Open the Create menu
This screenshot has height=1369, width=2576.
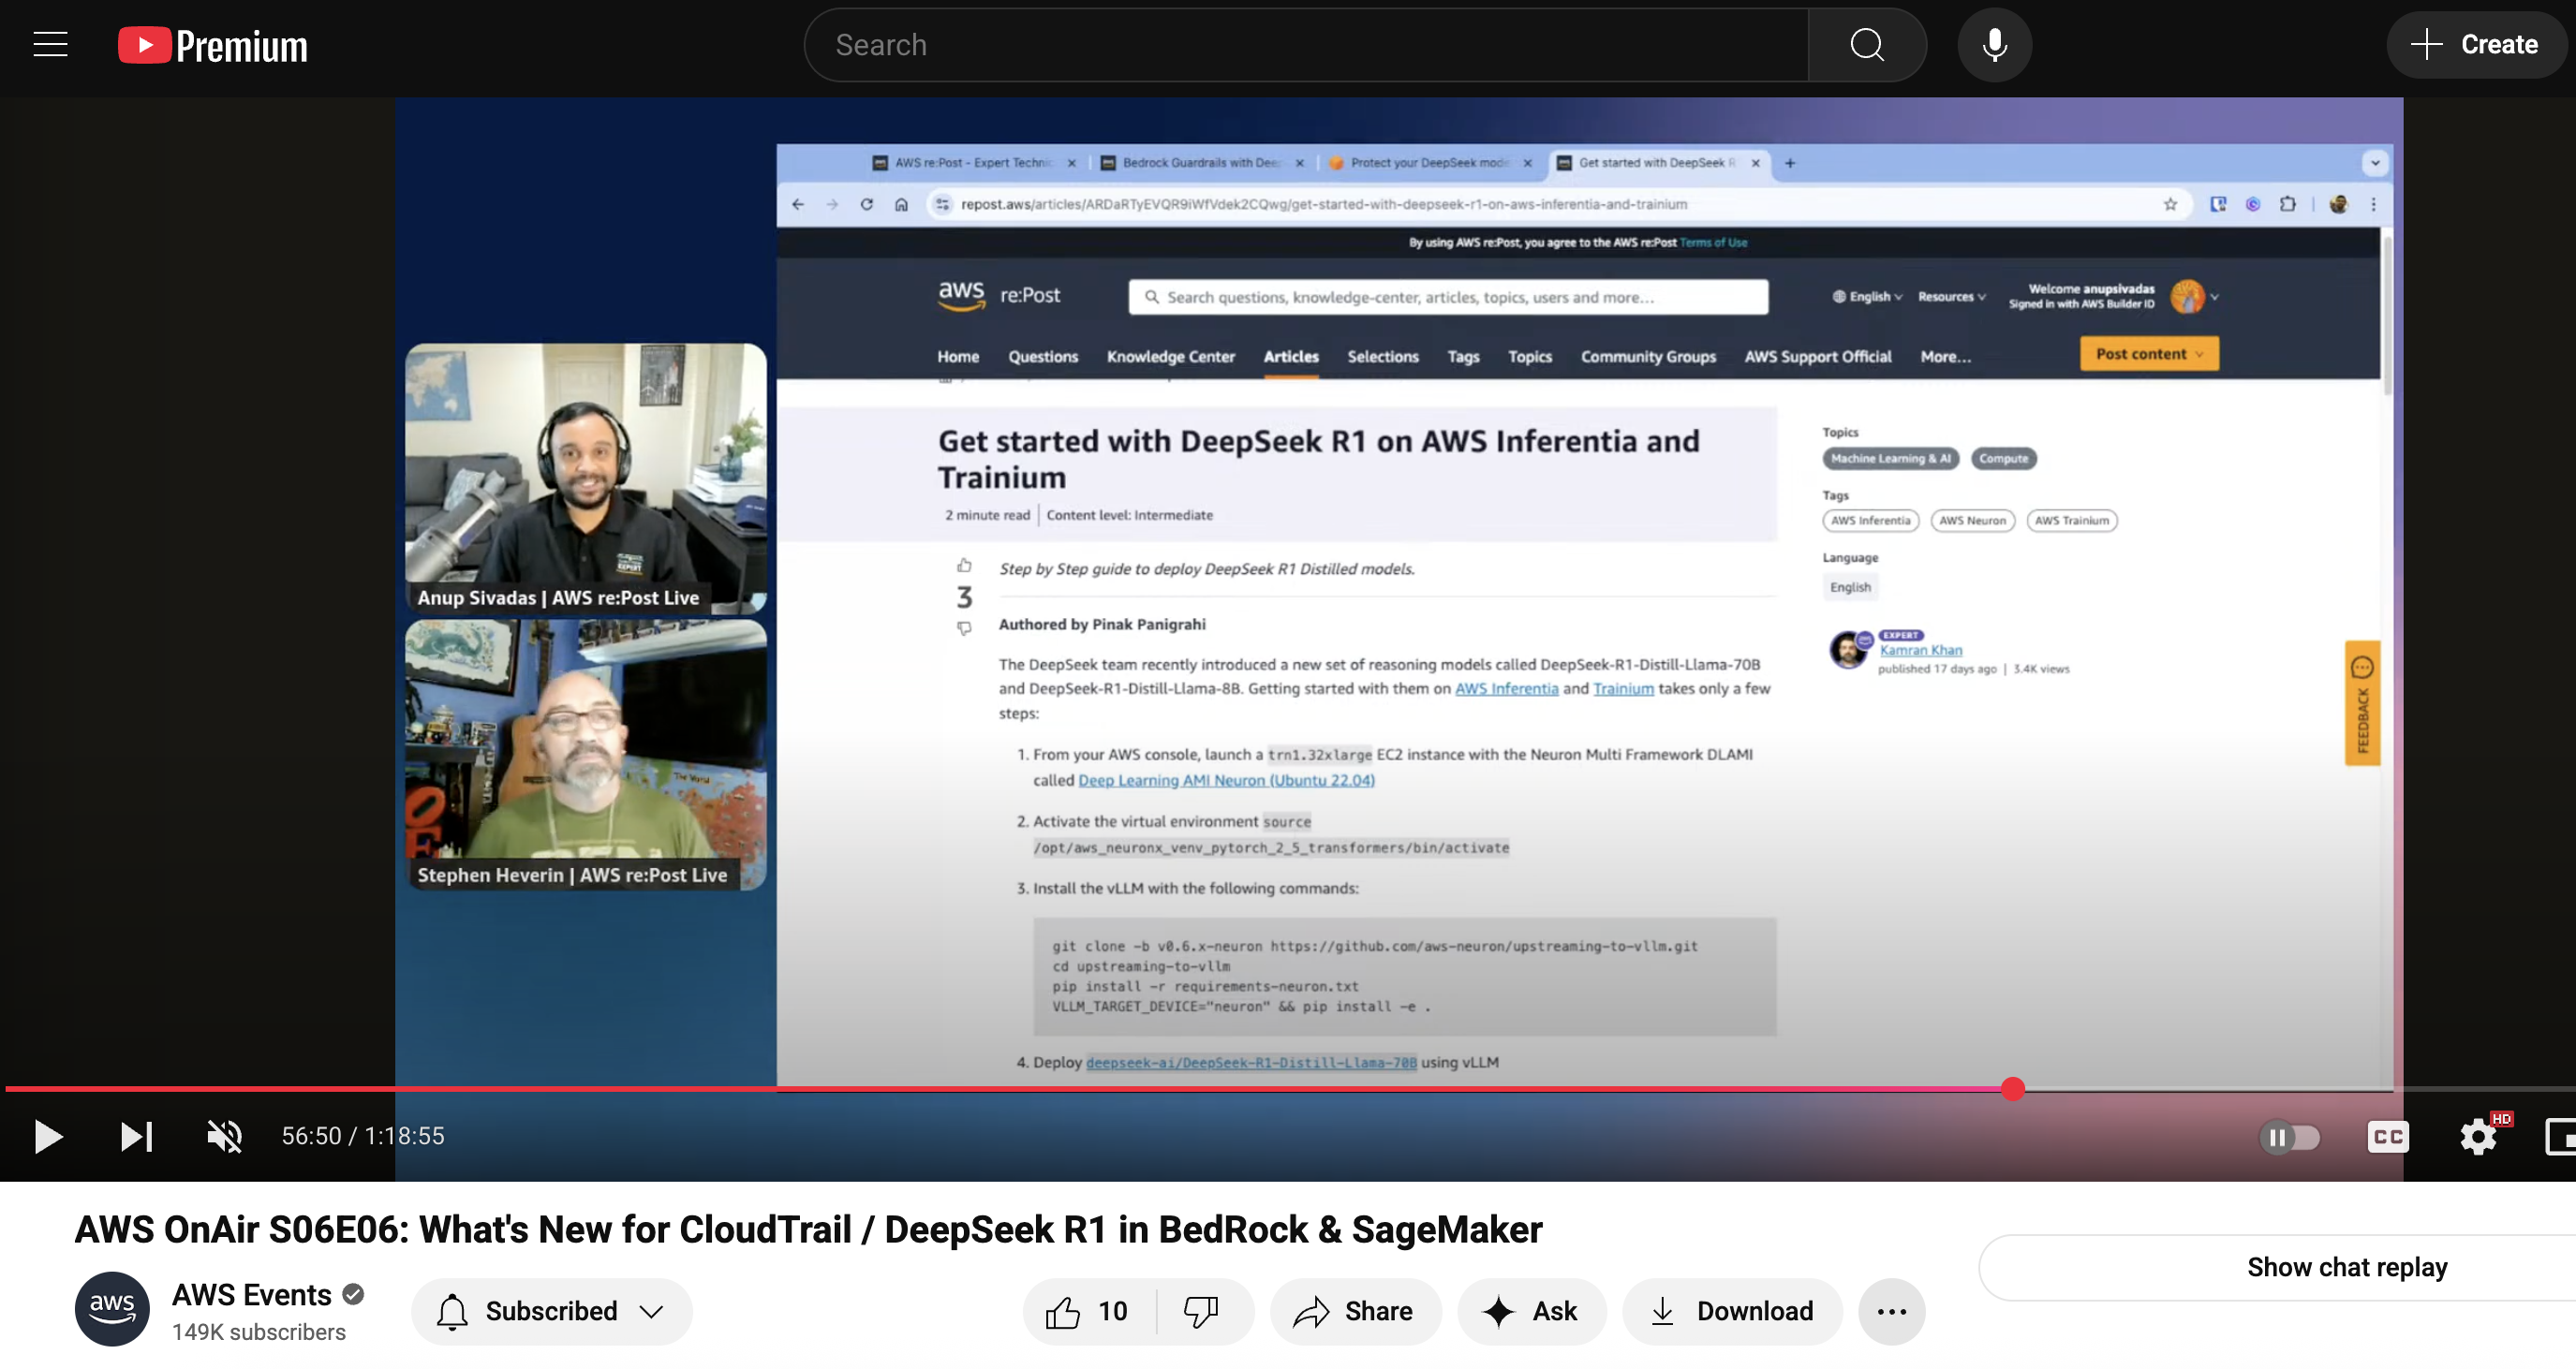tap(2474, 45)
